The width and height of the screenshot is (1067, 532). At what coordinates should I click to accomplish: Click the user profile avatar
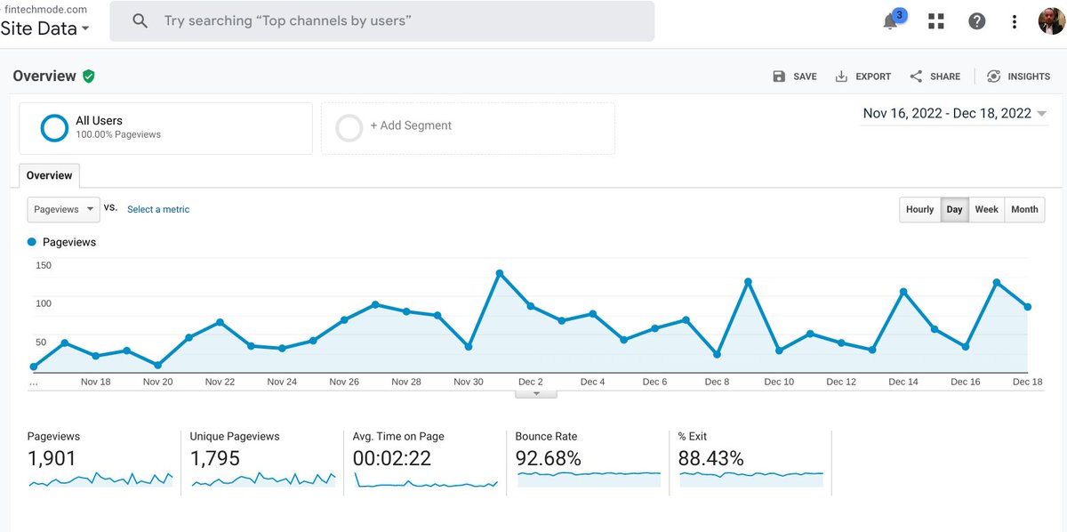(1050, 20)
